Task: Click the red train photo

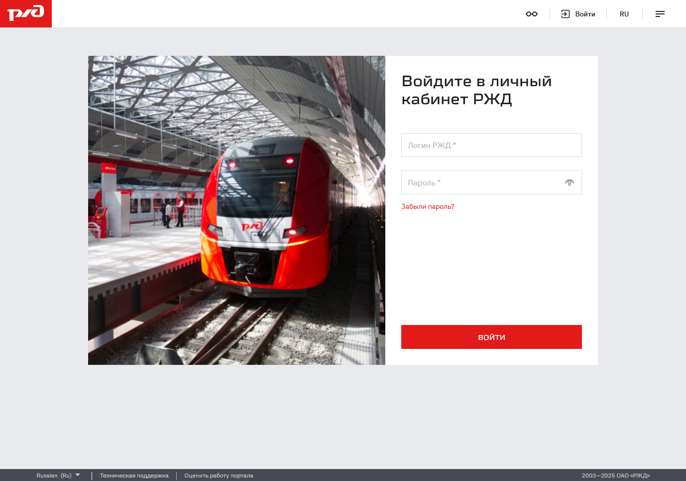Action: pos(236,210)
